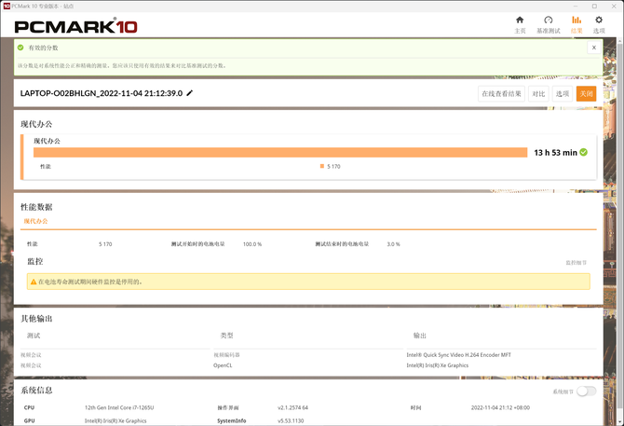Click the 测试 column header
This screenshot has width=624, height=426.
click(34, 336)
